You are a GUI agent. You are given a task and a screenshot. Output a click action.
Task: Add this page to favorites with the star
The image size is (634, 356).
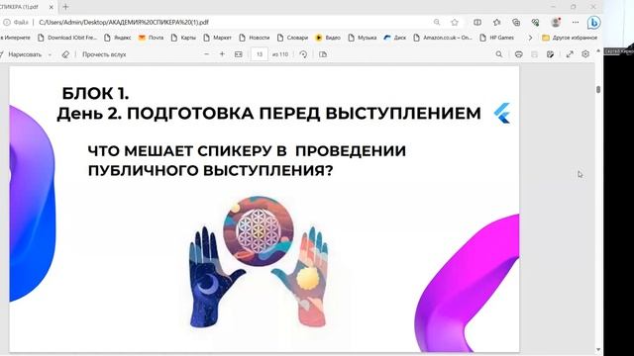coord(455,22)
